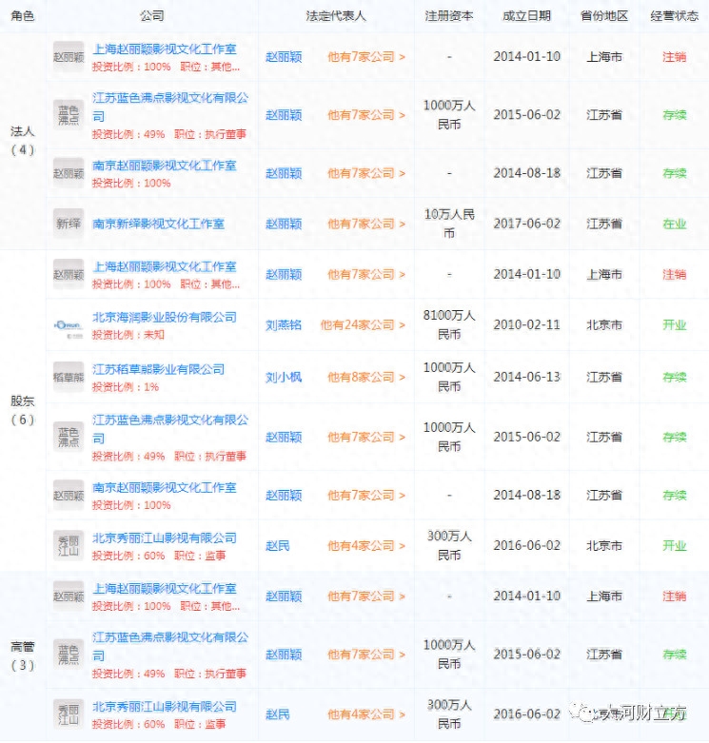709x743 pixels.
Task: Click 蓝色沸点 logo in the 法人 section
Action: click(69, 115)
